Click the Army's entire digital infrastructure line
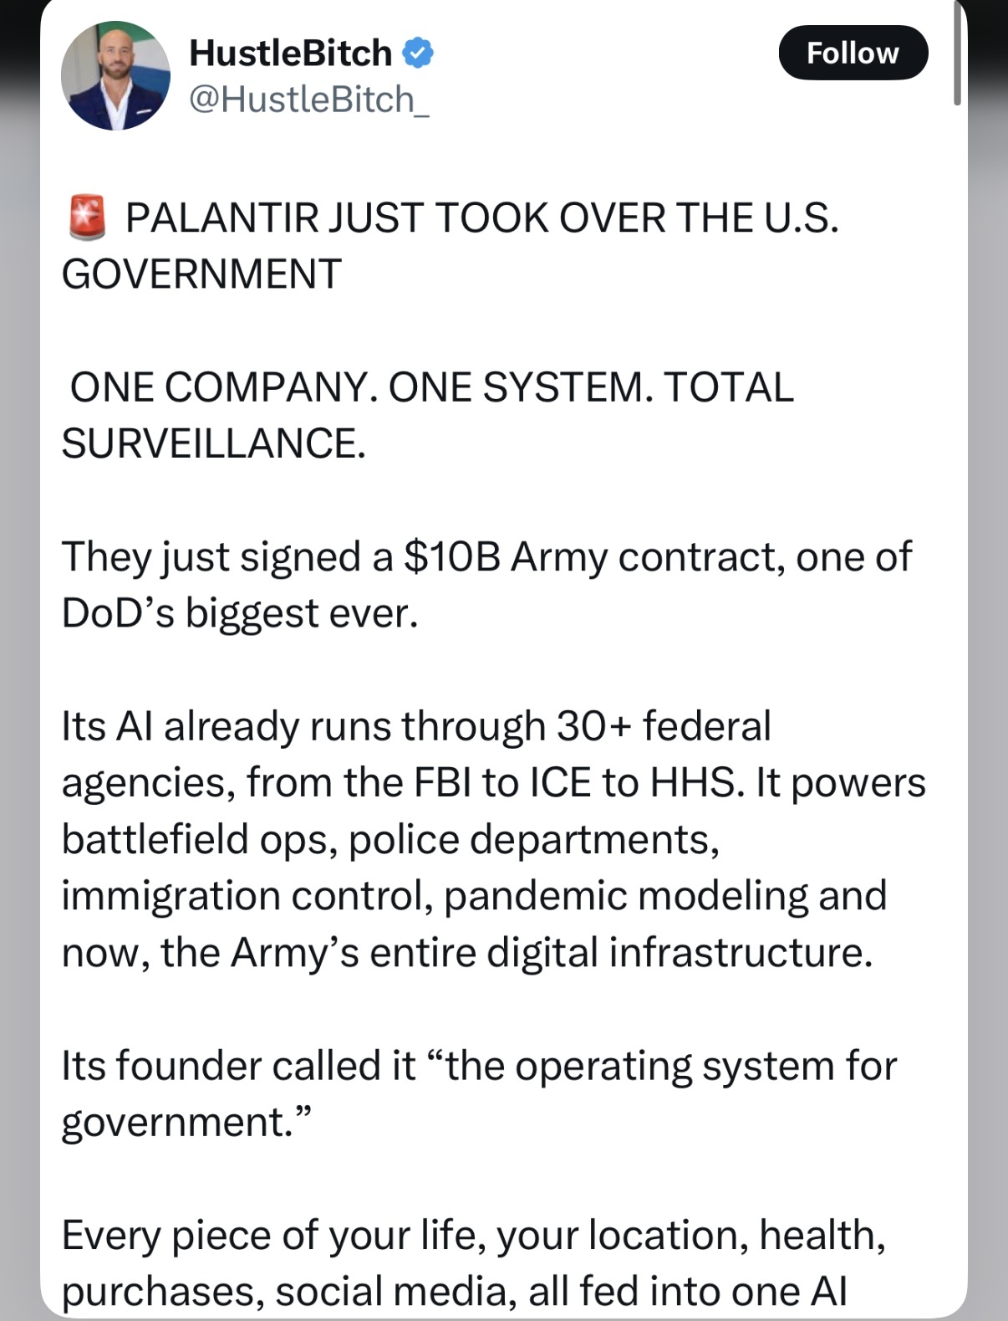The image size is (1008, 1321). coord(467,953)
